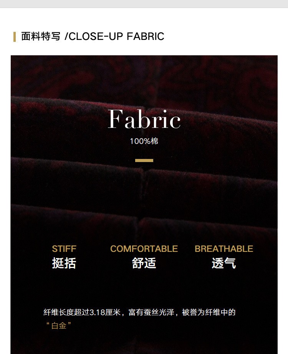
Task: Click the gold "白金" quoted text
Action: point(59,326)
